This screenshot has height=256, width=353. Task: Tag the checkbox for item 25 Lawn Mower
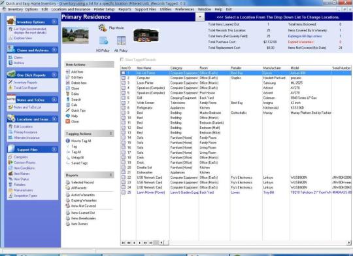124,192
